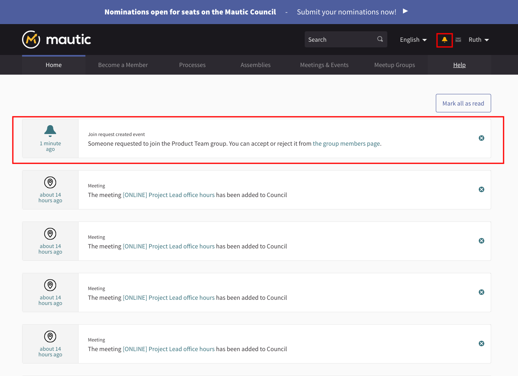
Task: Click the search magnifier icon
Action: click(x=380, y=39)
